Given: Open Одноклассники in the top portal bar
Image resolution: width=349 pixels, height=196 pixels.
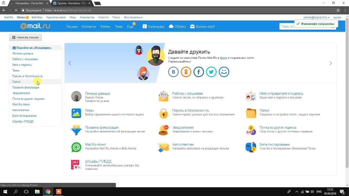Looking at the screenshot, I should tap(56, 17).
